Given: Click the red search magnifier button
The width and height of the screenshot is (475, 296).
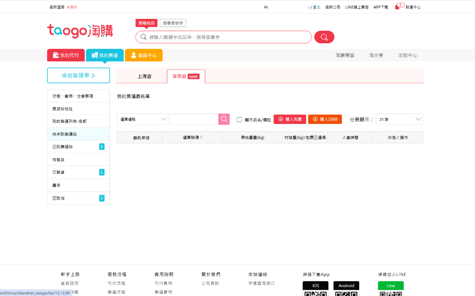Looking at the screenshot, I should pyautogui.click(x=324, y=37).
